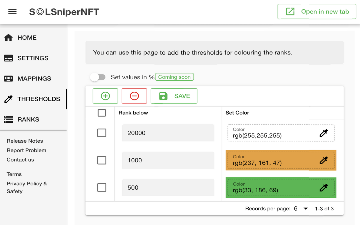Viewport: 360px width, 225px height.
Task: Click the external-link icon in Open in new tab
Action: (290, 12)
